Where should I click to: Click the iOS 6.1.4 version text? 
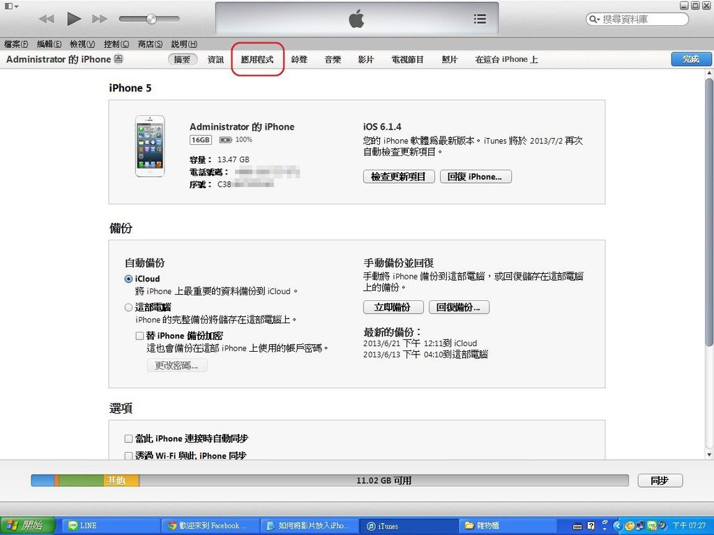(382, 127)
